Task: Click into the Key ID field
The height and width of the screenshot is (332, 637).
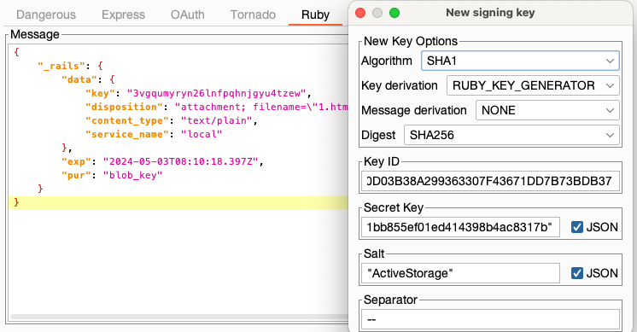Action: click(490, 181)
